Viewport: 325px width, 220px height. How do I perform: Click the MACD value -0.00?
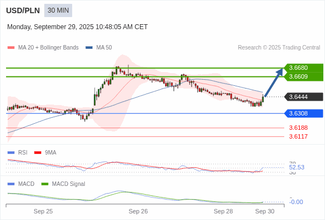coord(296,202)
